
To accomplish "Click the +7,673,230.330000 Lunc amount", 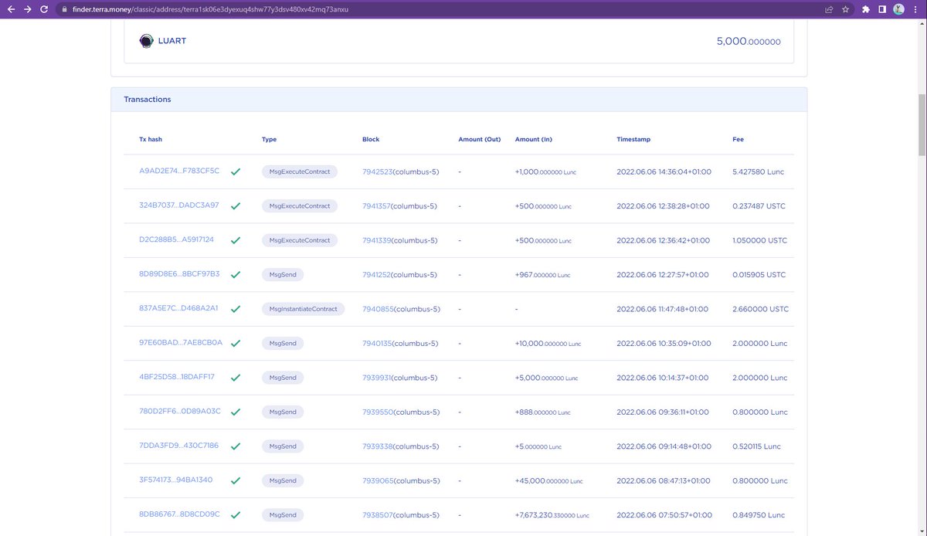I will (x=552, y=515).
